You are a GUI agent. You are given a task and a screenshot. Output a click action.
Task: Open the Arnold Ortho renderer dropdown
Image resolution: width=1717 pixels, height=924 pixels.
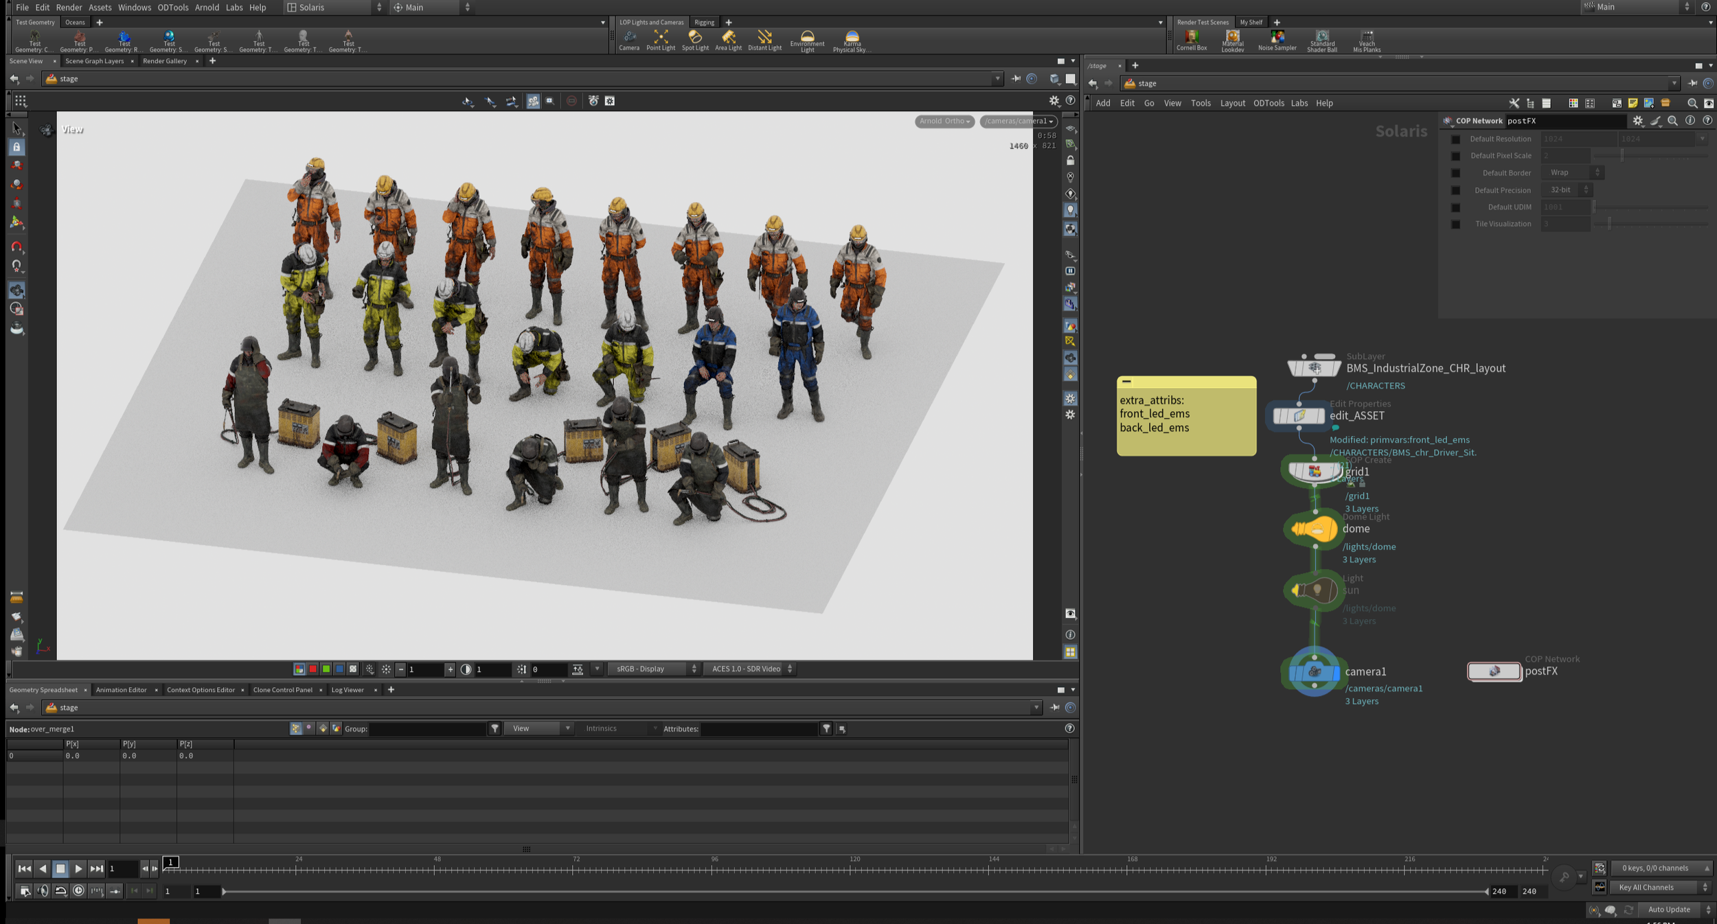(944, 122)
